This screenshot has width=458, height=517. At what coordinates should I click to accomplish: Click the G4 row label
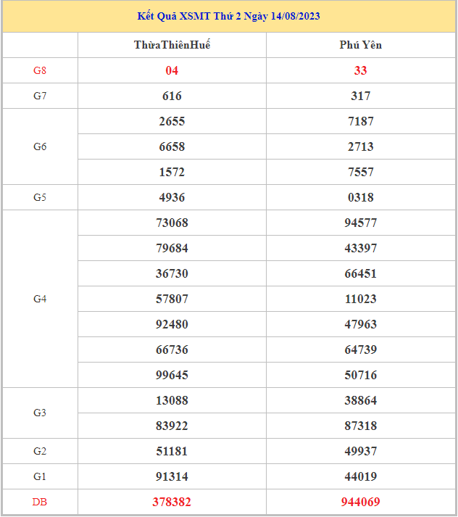click(40, 299)
